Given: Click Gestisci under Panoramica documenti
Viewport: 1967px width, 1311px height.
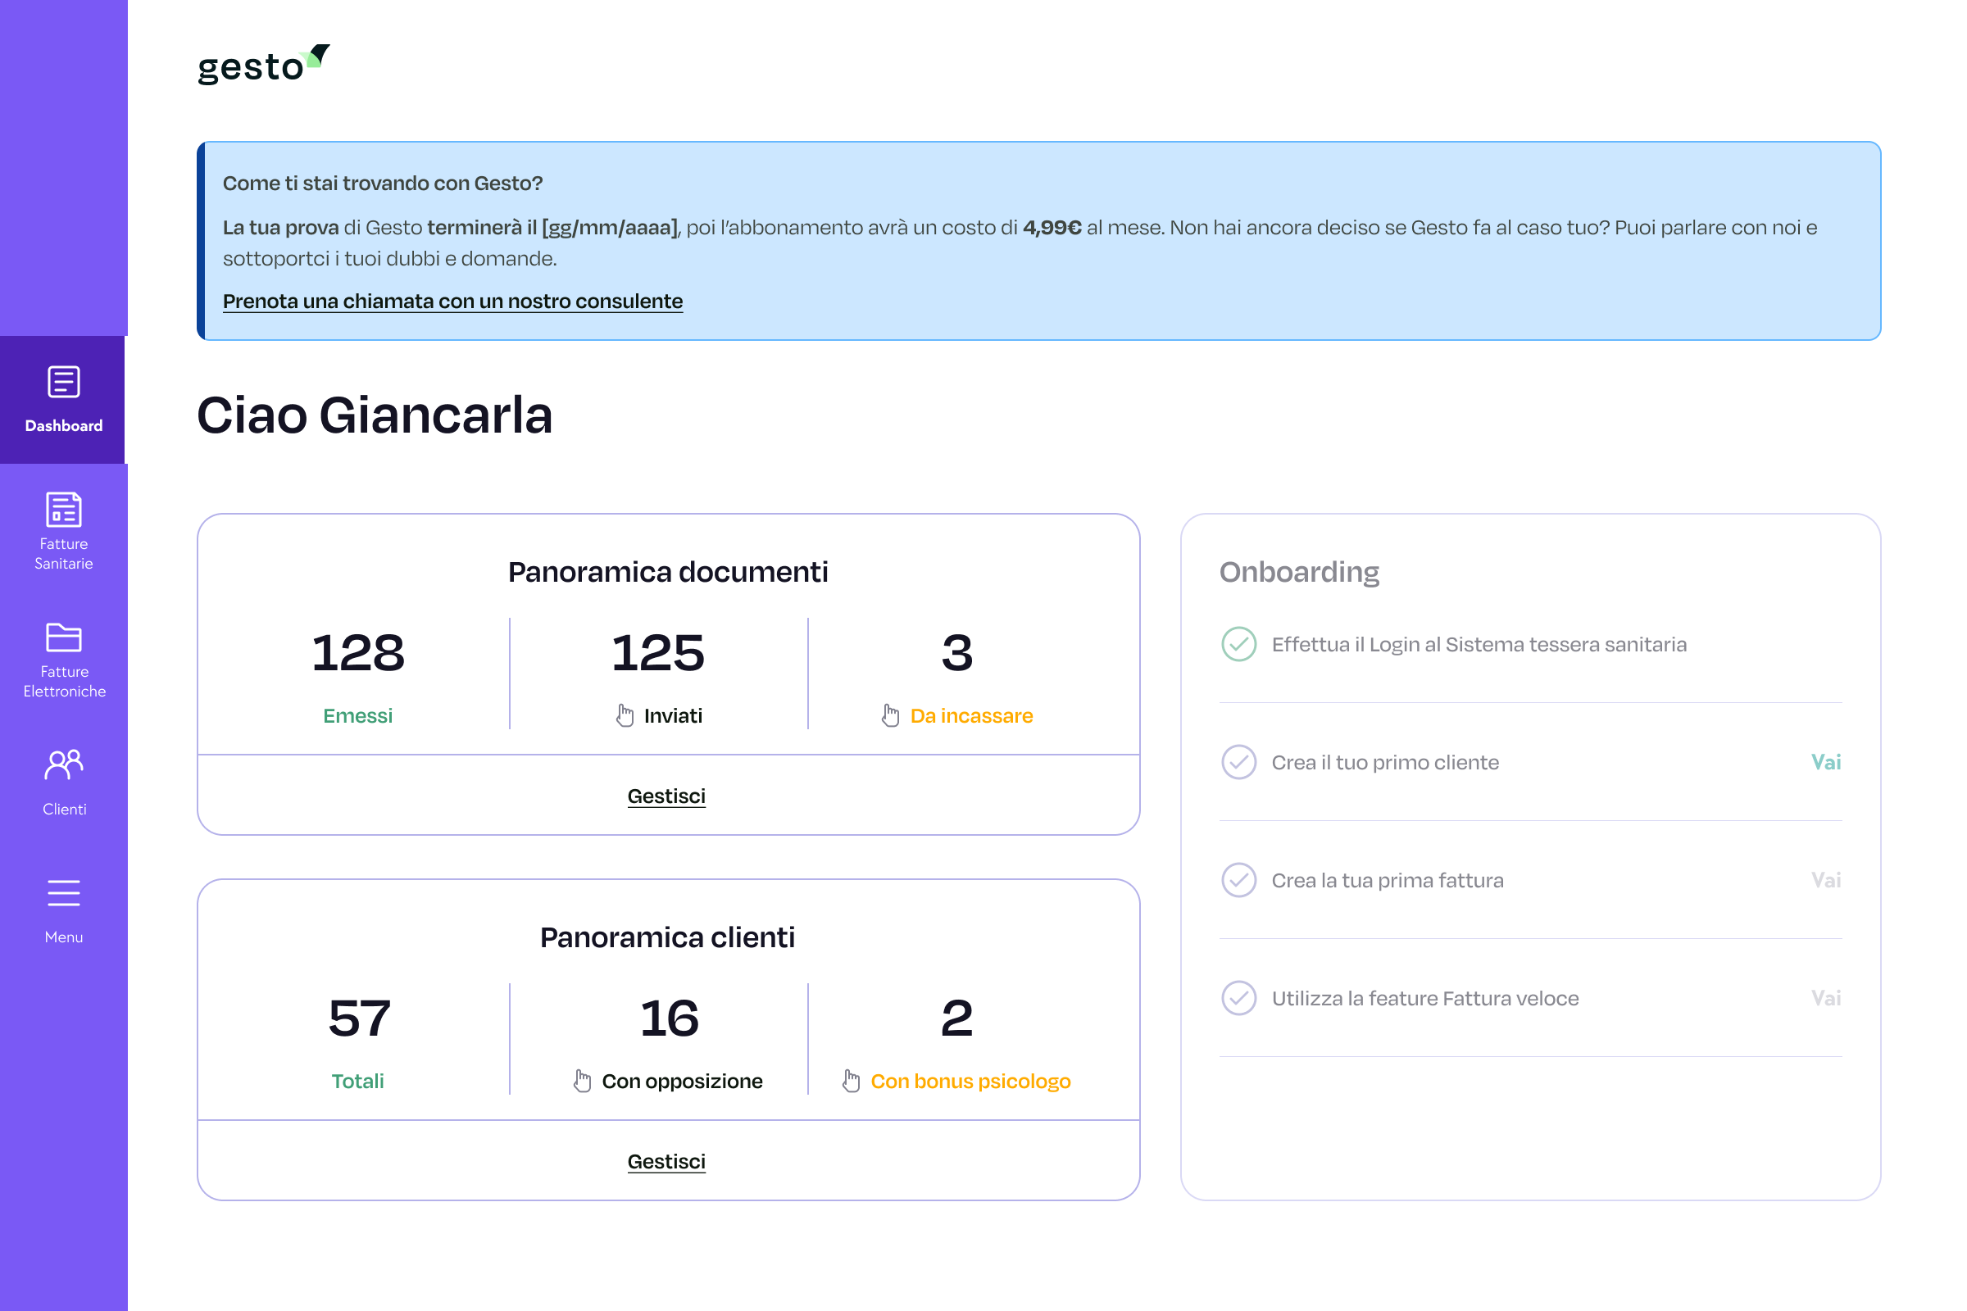Looking at the screenshot, I should (x=666, y=796).
